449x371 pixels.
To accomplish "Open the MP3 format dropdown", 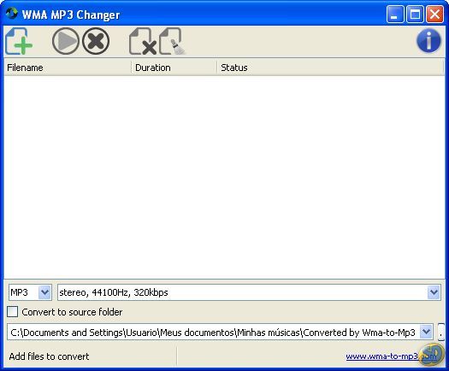I will [x=44, y=292].
